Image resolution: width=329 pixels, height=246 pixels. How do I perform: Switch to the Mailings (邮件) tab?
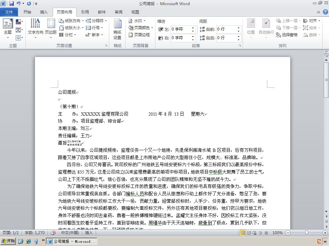coord(102,12)
